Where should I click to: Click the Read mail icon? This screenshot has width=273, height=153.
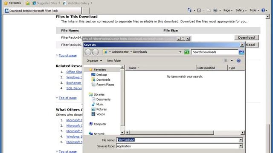[209, 10]
